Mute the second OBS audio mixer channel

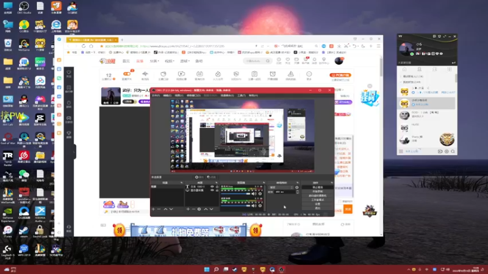(x=254, y=205)
